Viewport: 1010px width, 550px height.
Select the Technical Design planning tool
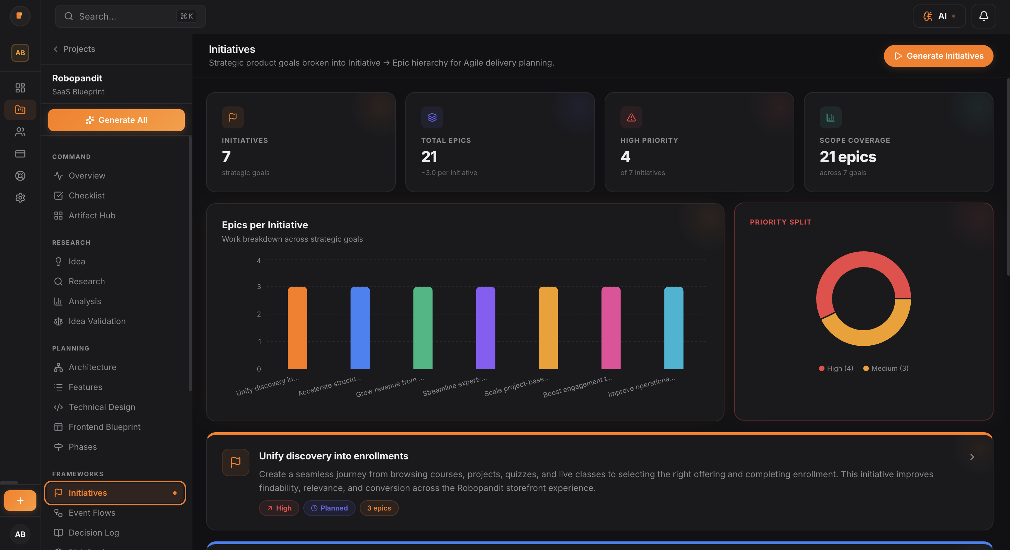point(102,407)
